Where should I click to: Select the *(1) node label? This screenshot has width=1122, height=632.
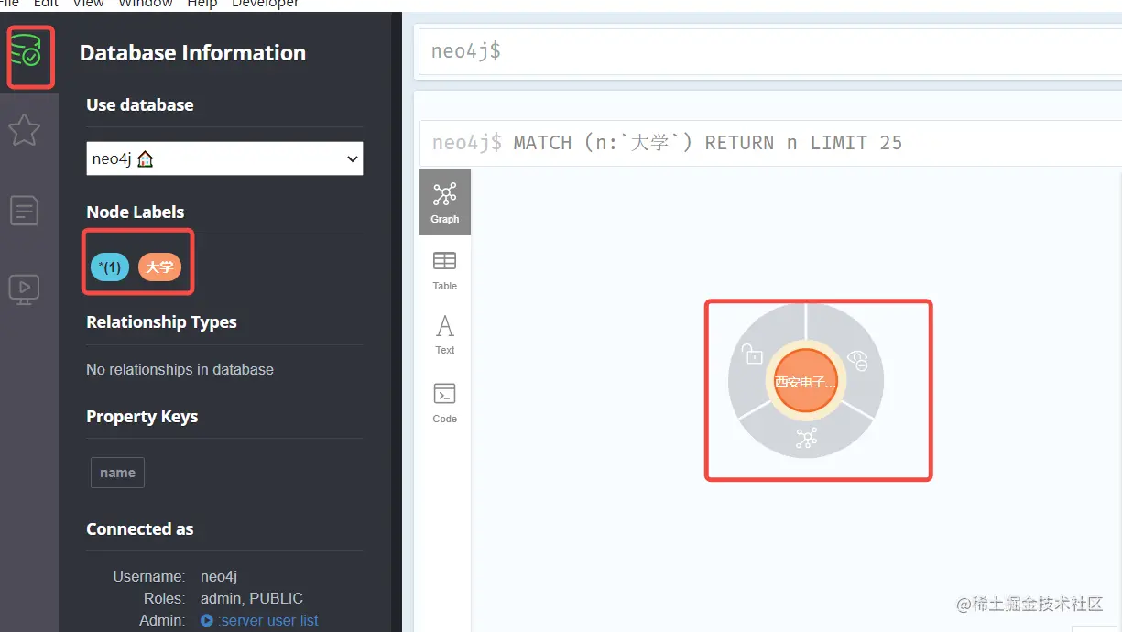(110, 267)
